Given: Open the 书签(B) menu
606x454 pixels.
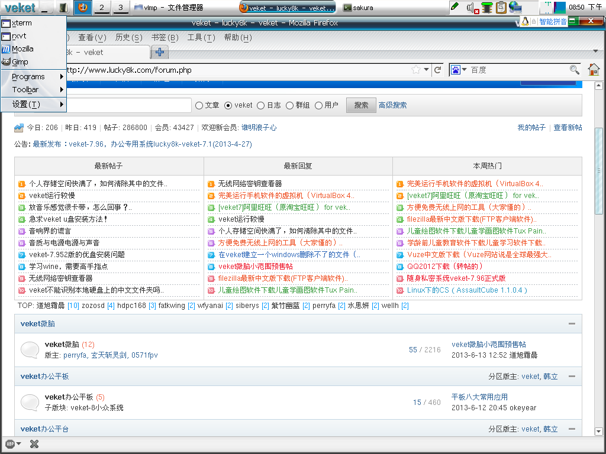Looking at the screenshot, I should click(x=165, y=37).
